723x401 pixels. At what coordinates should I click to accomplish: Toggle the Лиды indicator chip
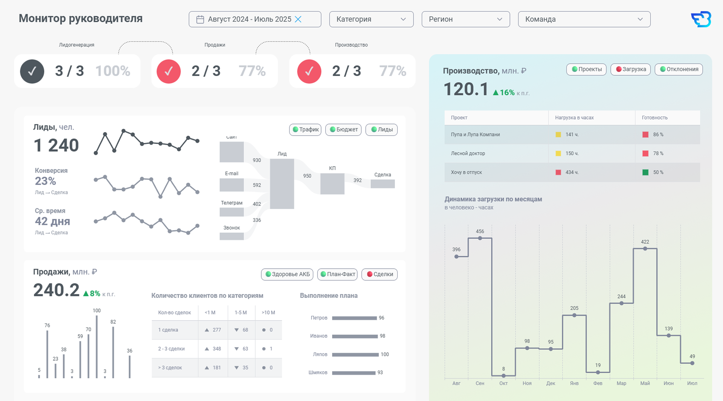(381, 130)
